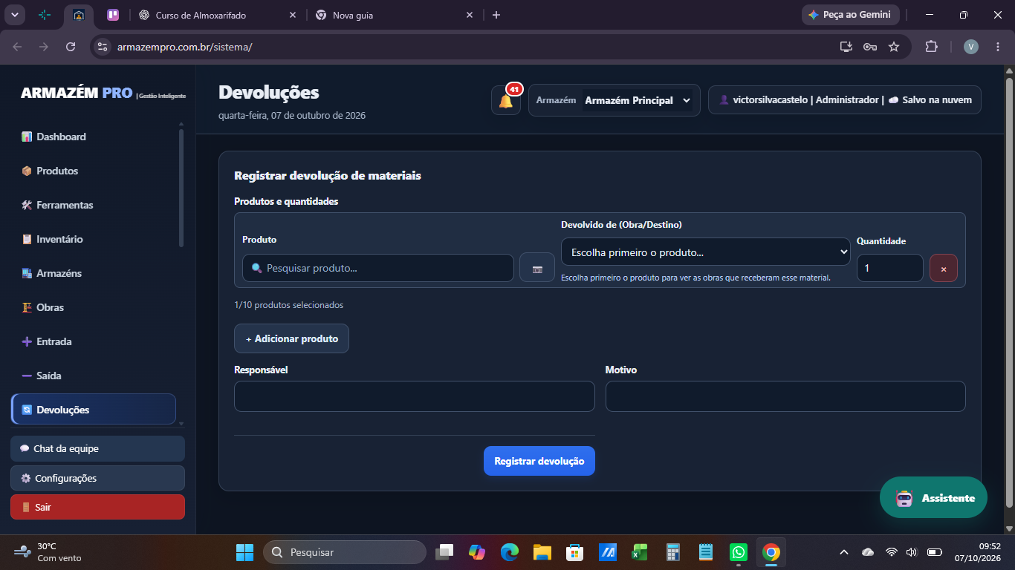Switch to the first pinned teal tab
Viewport: 1015px width, 570px height.
pyautogui.click(x=45, y=15)
